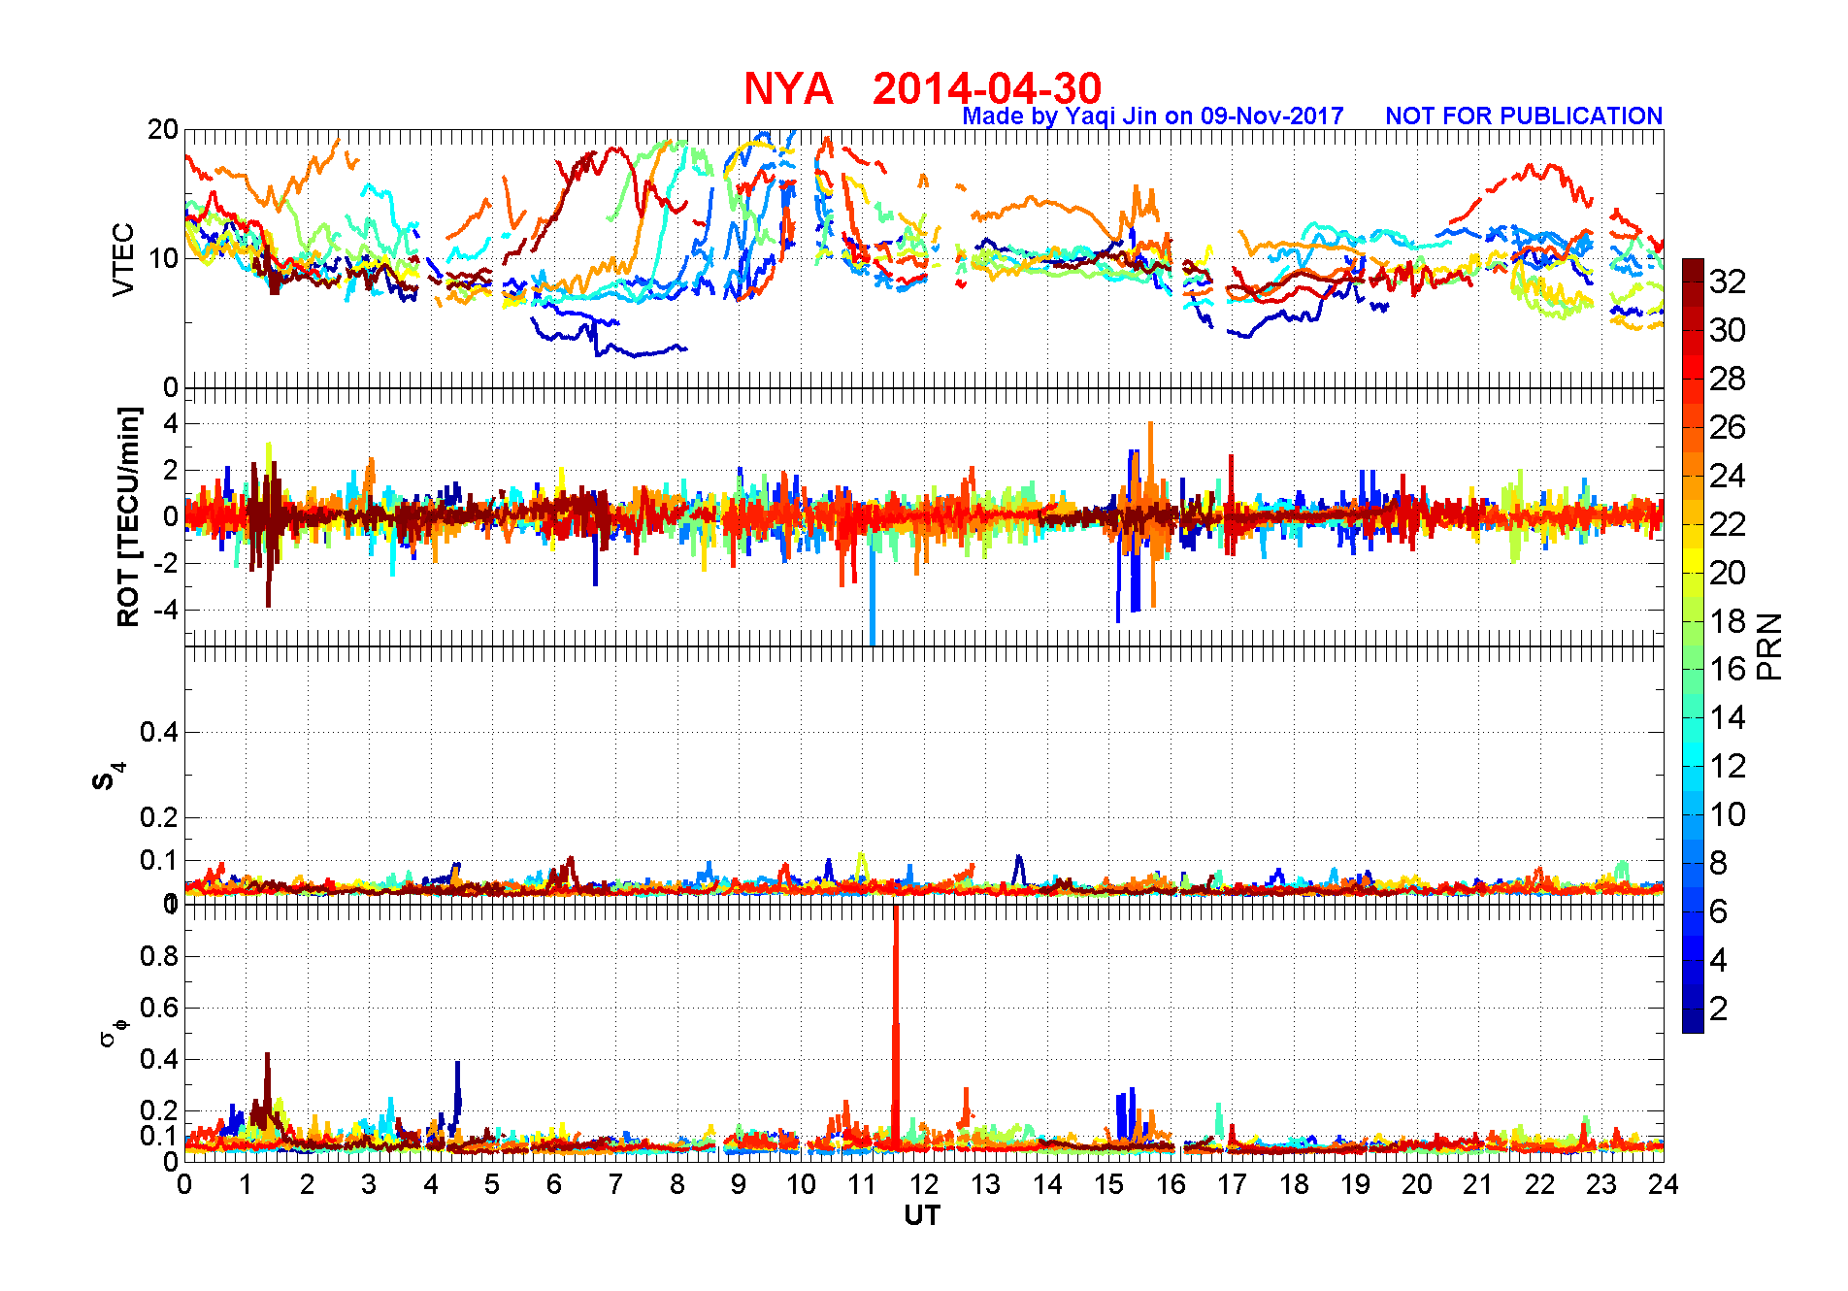Click the VTEC axis top tick label 20

pos(163,129)
